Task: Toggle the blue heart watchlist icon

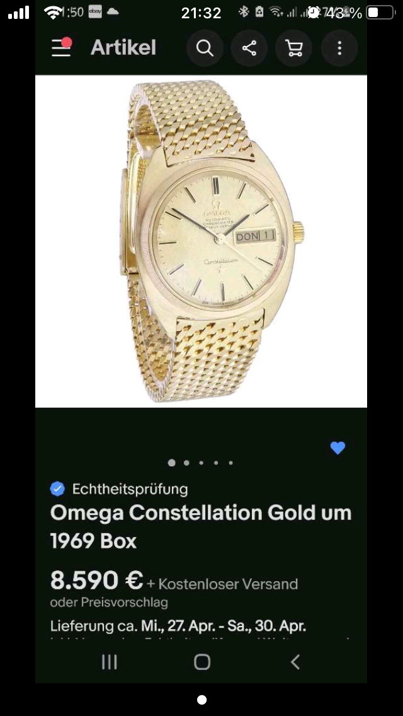Action: (338, 448)
